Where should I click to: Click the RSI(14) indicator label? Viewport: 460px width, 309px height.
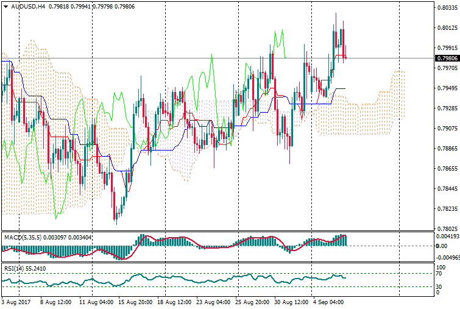coord(15,268)
